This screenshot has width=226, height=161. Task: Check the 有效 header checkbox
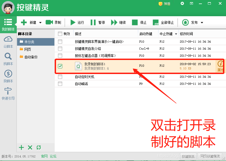point(60,34)
